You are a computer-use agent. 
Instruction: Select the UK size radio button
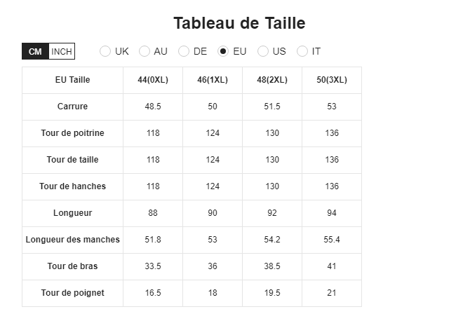pyautogui.click(x=105, y=51)
